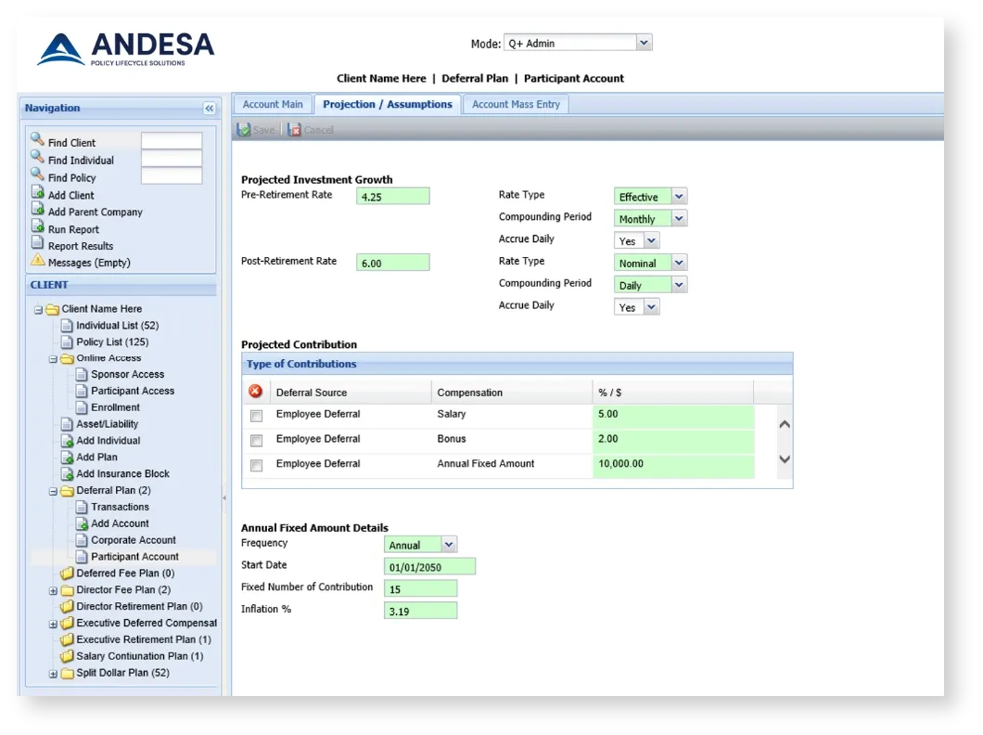Click the red delete icon in contributions header
The width and height of the screenshot is (983, 735).
(x=255, y=392)
